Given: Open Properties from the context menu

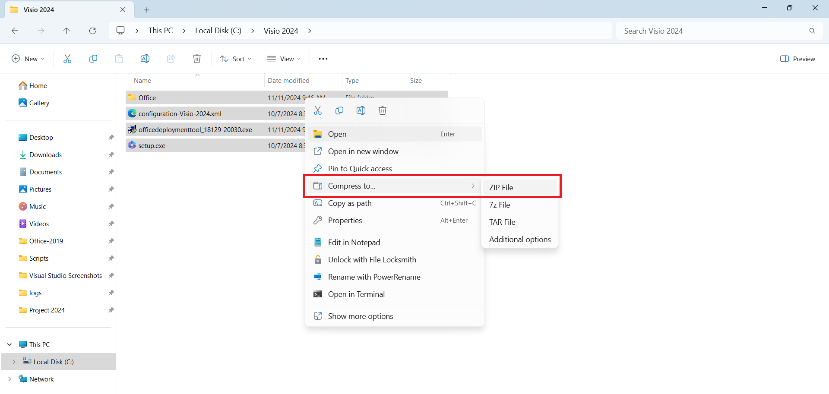Looking at the screenshot, I should coord(395,221).
